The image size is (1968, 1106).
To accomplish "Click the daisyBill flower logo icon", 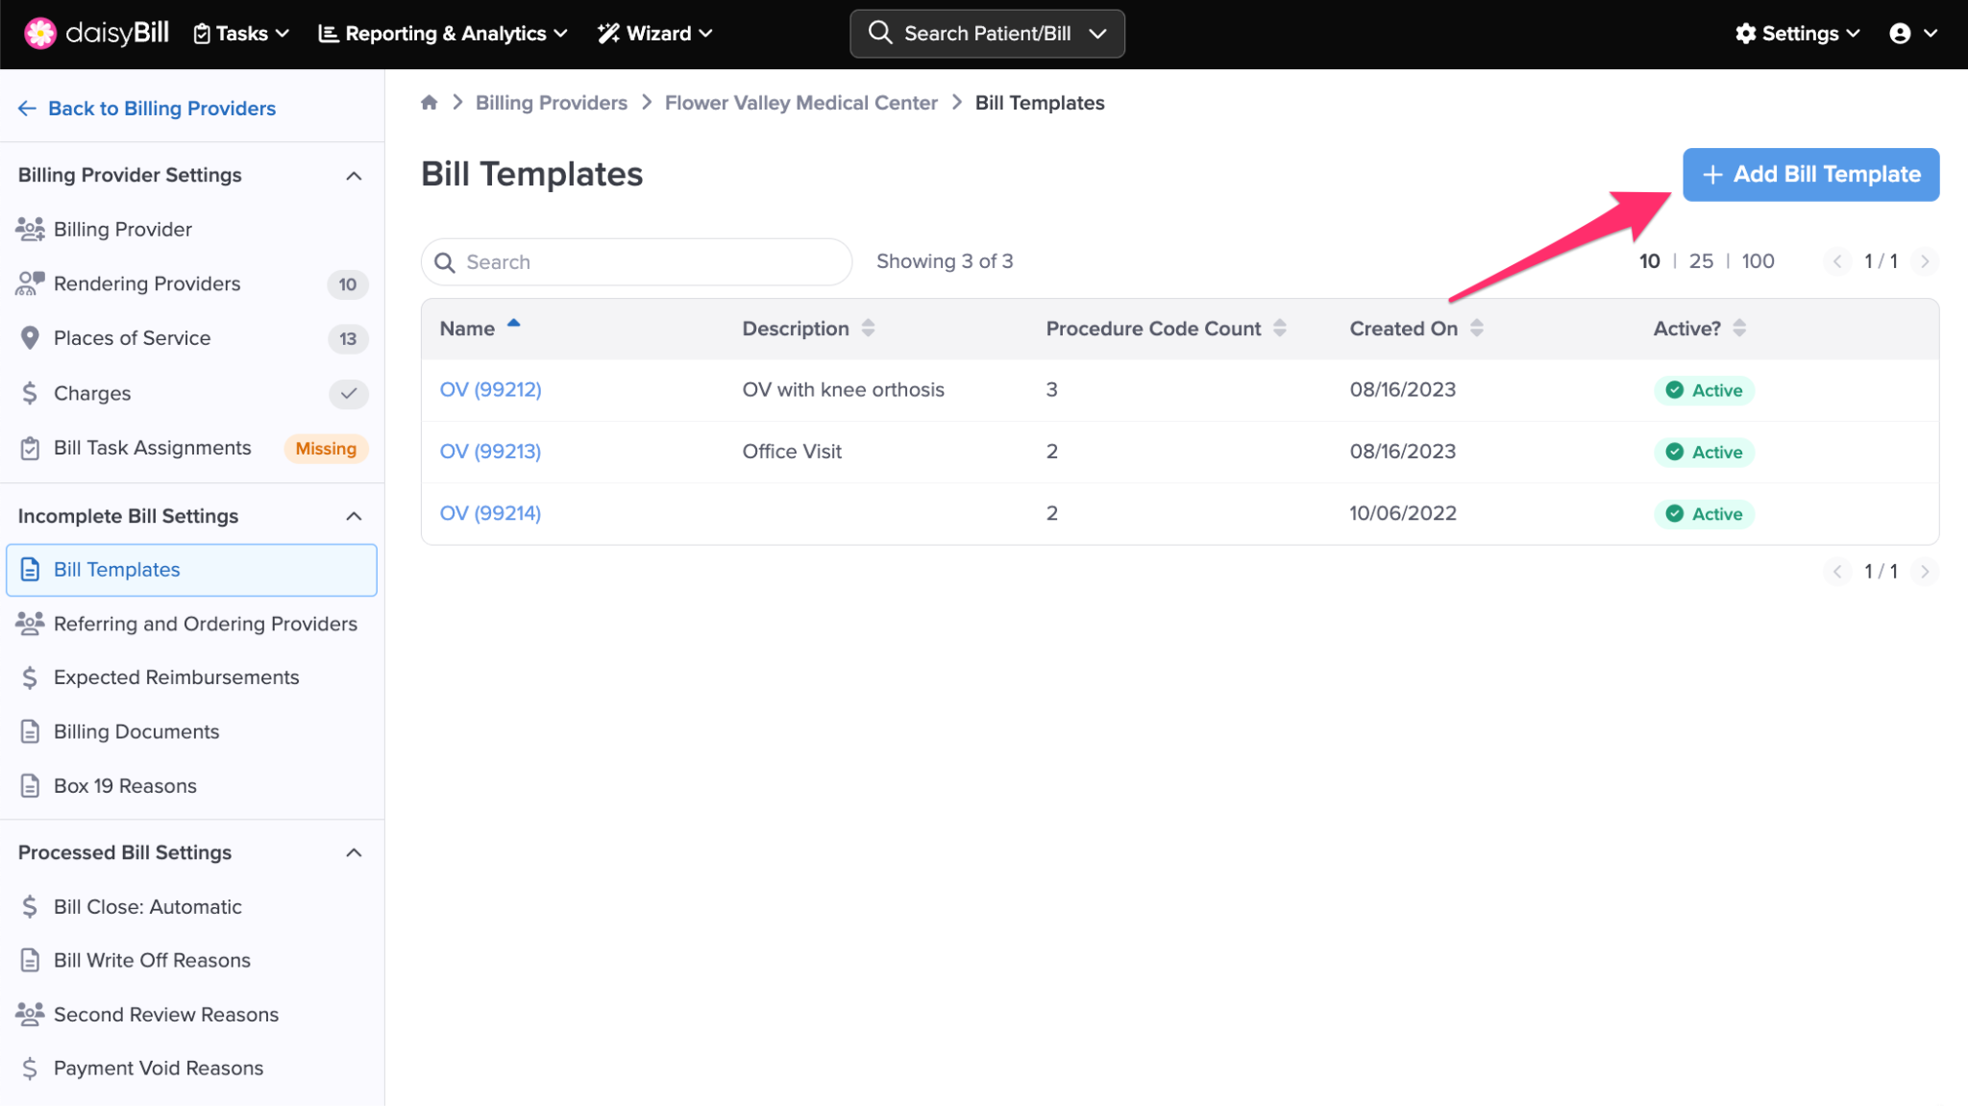I will 40,33.
